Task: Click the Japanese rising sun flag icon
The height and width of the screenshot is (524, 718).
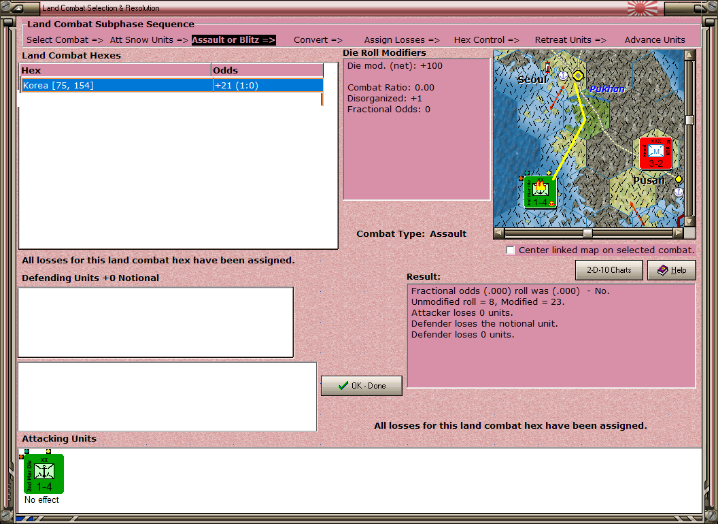Action: (x=642, y=8)
